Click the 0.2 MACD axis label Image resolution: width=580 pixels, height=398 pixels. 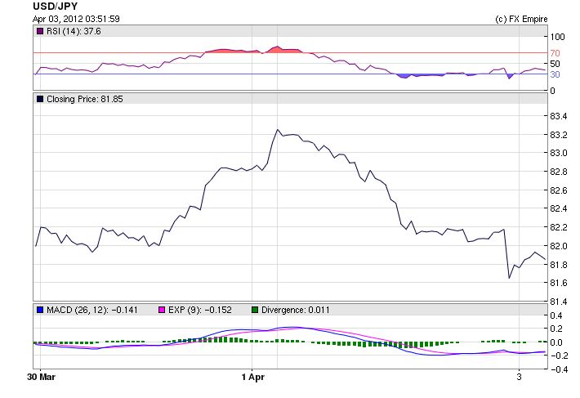point(556,329)
